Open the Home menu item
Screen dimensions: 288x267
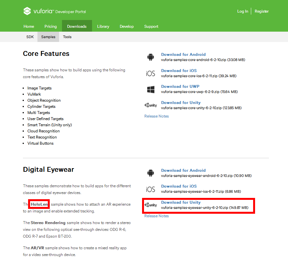(x=29, y=26)
